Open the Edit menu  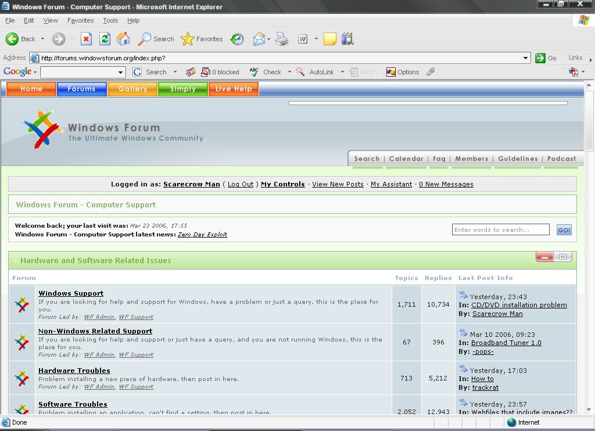[28, 20]
